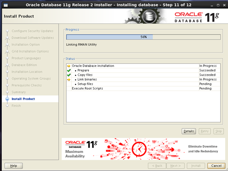
Task: Click Configure Security Updates step
Action: pos(32,31)
